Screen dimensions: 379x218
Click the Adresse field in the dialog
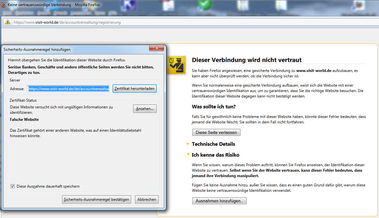point(68,89)
